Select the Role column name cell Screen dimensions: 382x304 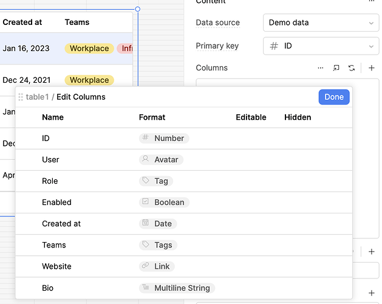click(x=50, y=181)
